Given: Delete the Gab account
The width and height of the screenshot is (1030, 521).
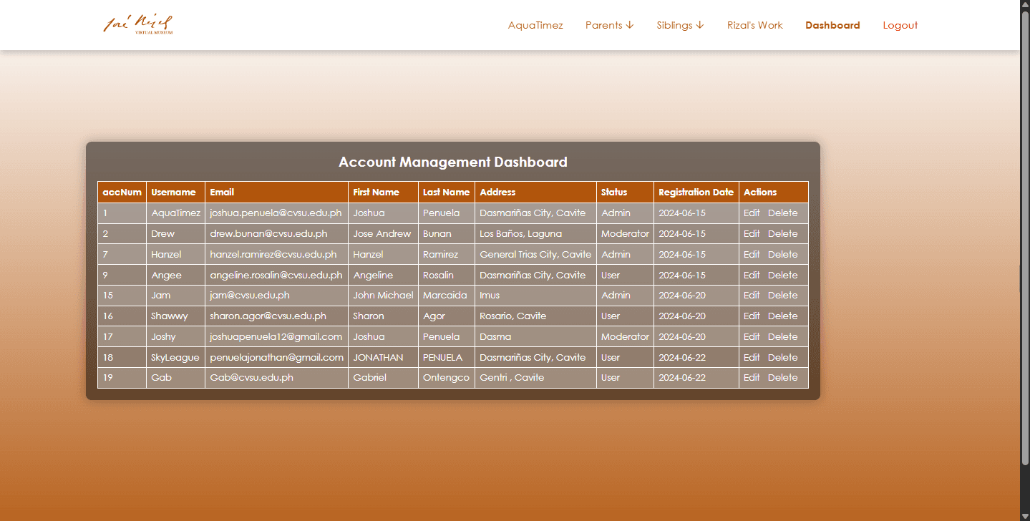Looking at the screenshot, I should tap(782, 377).
